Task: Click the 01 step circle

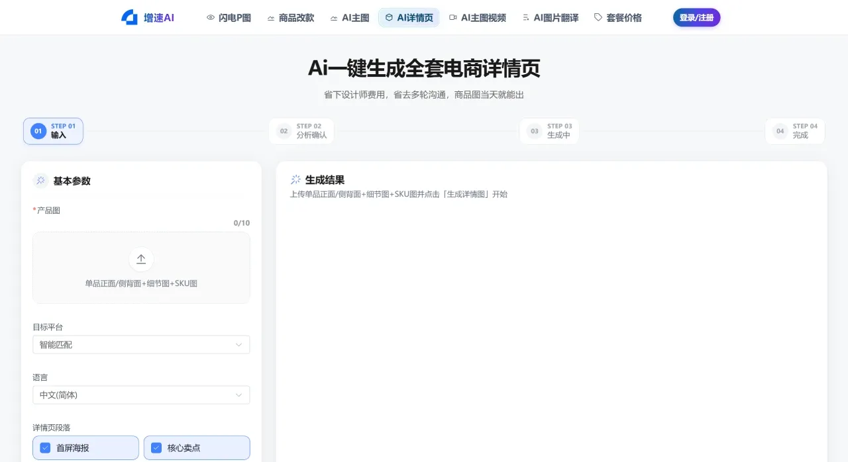Action: click(38, 131)
